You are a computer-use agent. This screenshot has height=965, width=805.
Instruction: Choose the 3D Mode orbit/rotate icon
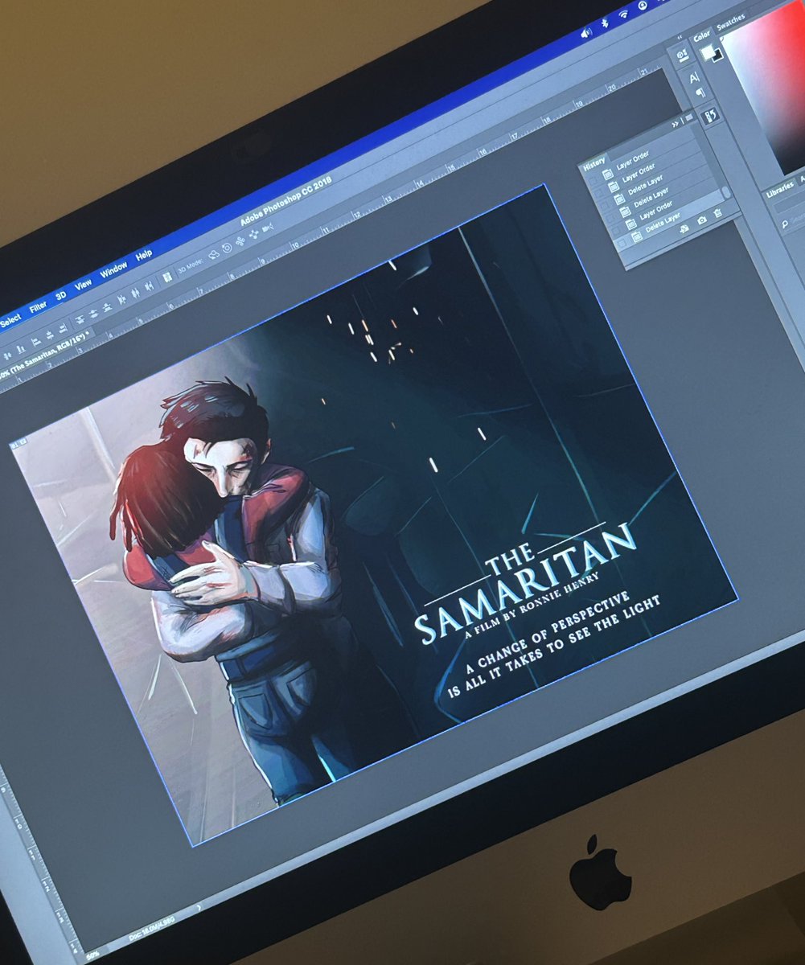coord(214,255)
